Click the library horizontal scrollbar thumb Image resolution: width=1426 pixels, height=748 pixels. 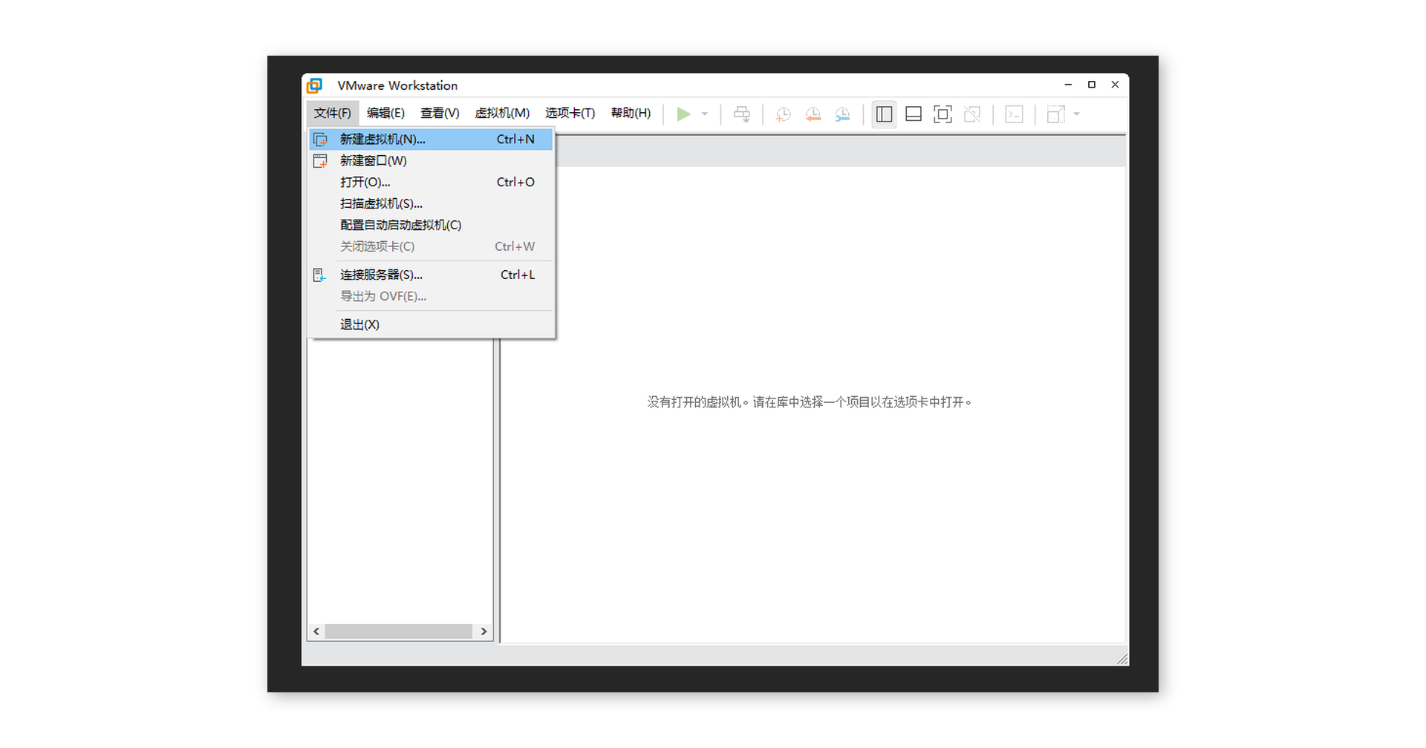click(x=398, y=631)
